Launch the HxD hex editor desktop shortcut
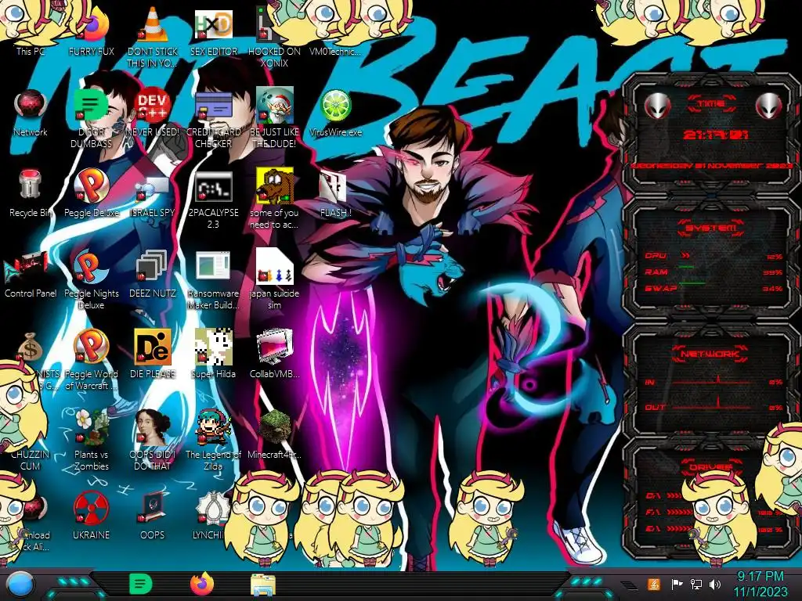The height and width of the screenshot is (601, 802). tap(213, 24)
